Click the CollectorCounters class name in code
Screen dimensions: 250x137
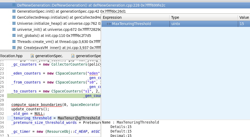pyautogui.click(x=69, y=64)
